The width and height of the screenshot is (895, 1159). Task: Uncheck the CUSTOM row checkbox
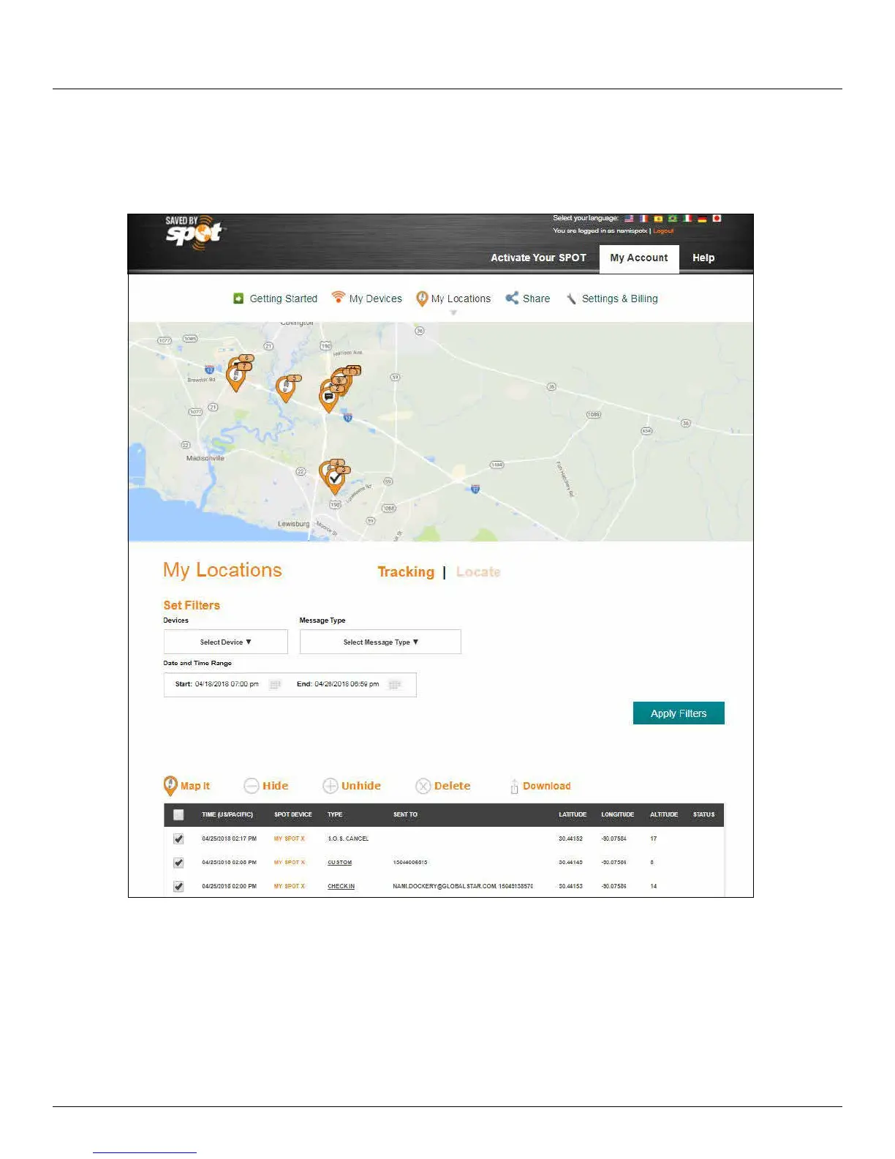pyautogui.click(x=178, y=863)
